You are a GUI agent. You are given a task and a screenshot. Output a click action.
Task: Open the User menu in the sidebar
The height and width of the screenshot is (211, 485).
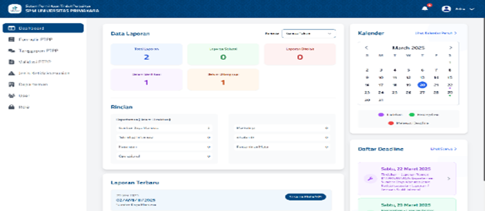coord(24,95)
